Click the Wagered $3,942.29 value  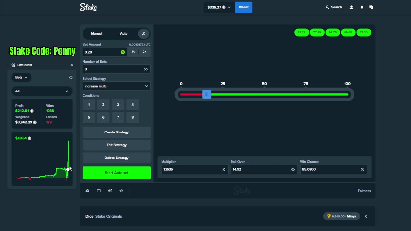point(24,122)
